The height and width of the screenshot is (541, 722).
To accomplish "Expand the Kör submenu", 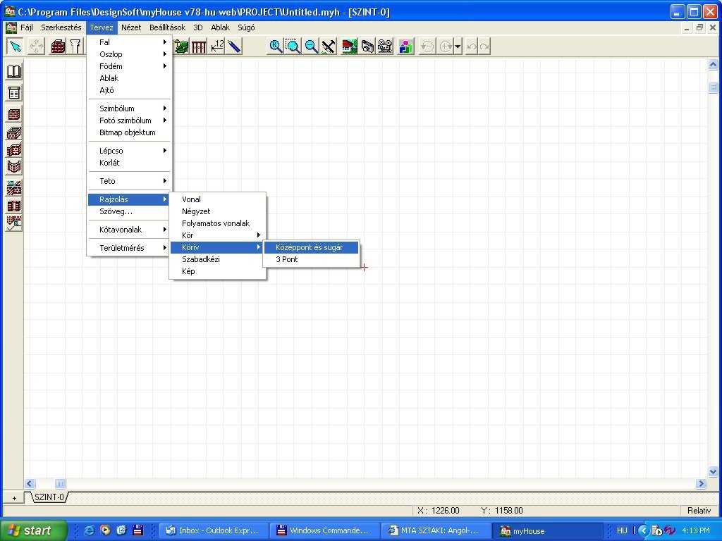I will [218, 235].
